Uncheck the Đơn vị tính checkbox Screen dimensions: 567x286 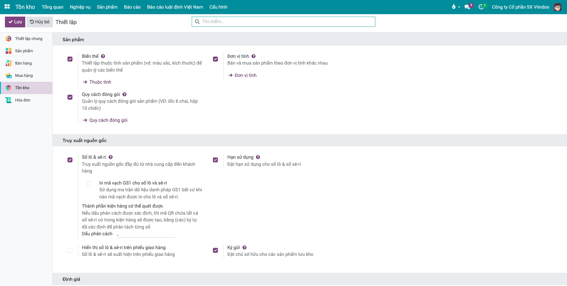click(215, 59)
